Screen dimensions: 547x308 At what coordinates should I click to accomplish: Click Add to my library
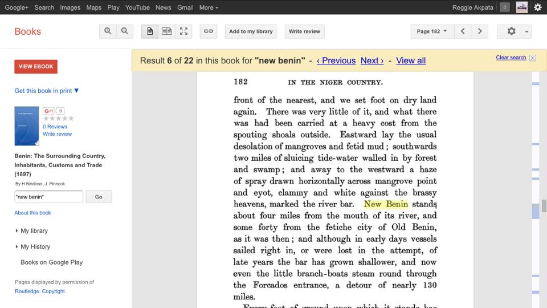[x=251, y=31]
